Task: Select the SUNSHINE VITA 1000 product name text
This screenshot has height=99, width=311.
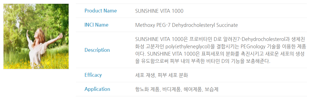Action: (x=159, y=11)
